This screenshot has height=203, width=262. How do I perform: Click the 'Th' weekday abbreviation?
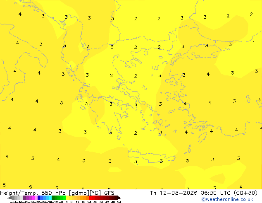pos(153,193)
